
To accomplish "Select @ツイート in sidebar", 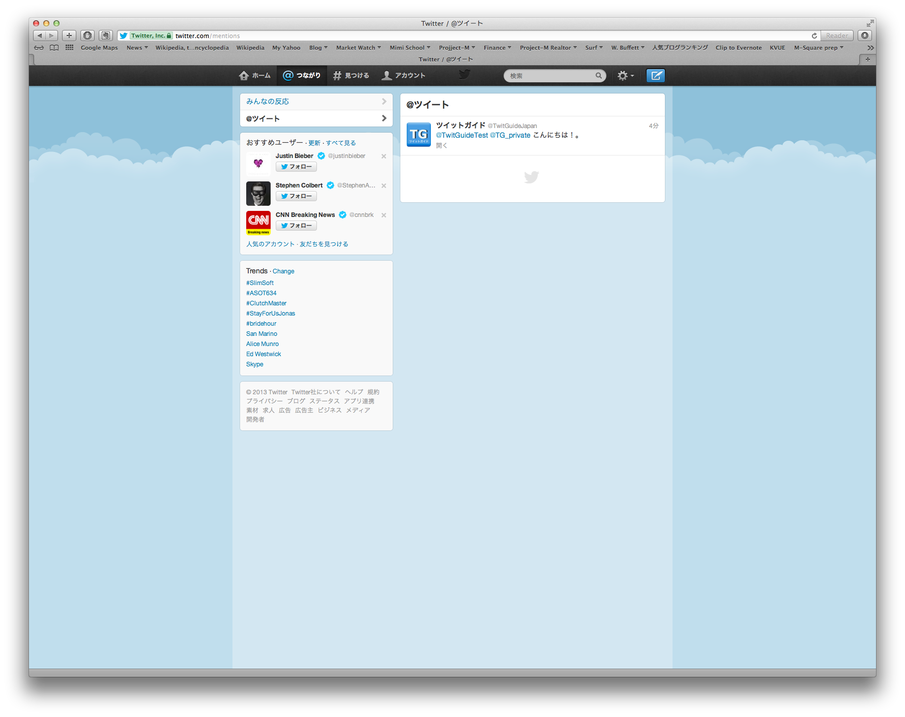I will click(x=316, y=118).
